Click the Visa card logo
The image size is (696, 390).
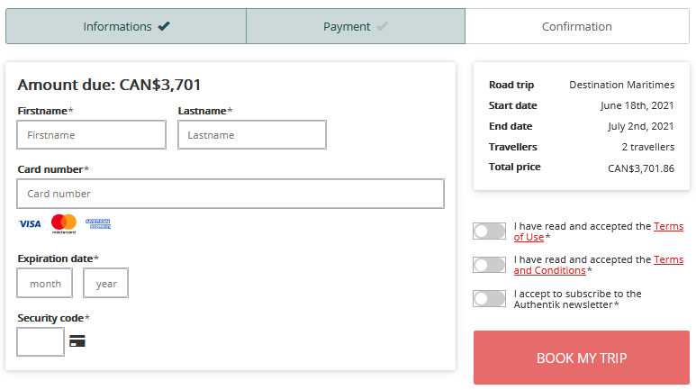(x=30, y=224)
